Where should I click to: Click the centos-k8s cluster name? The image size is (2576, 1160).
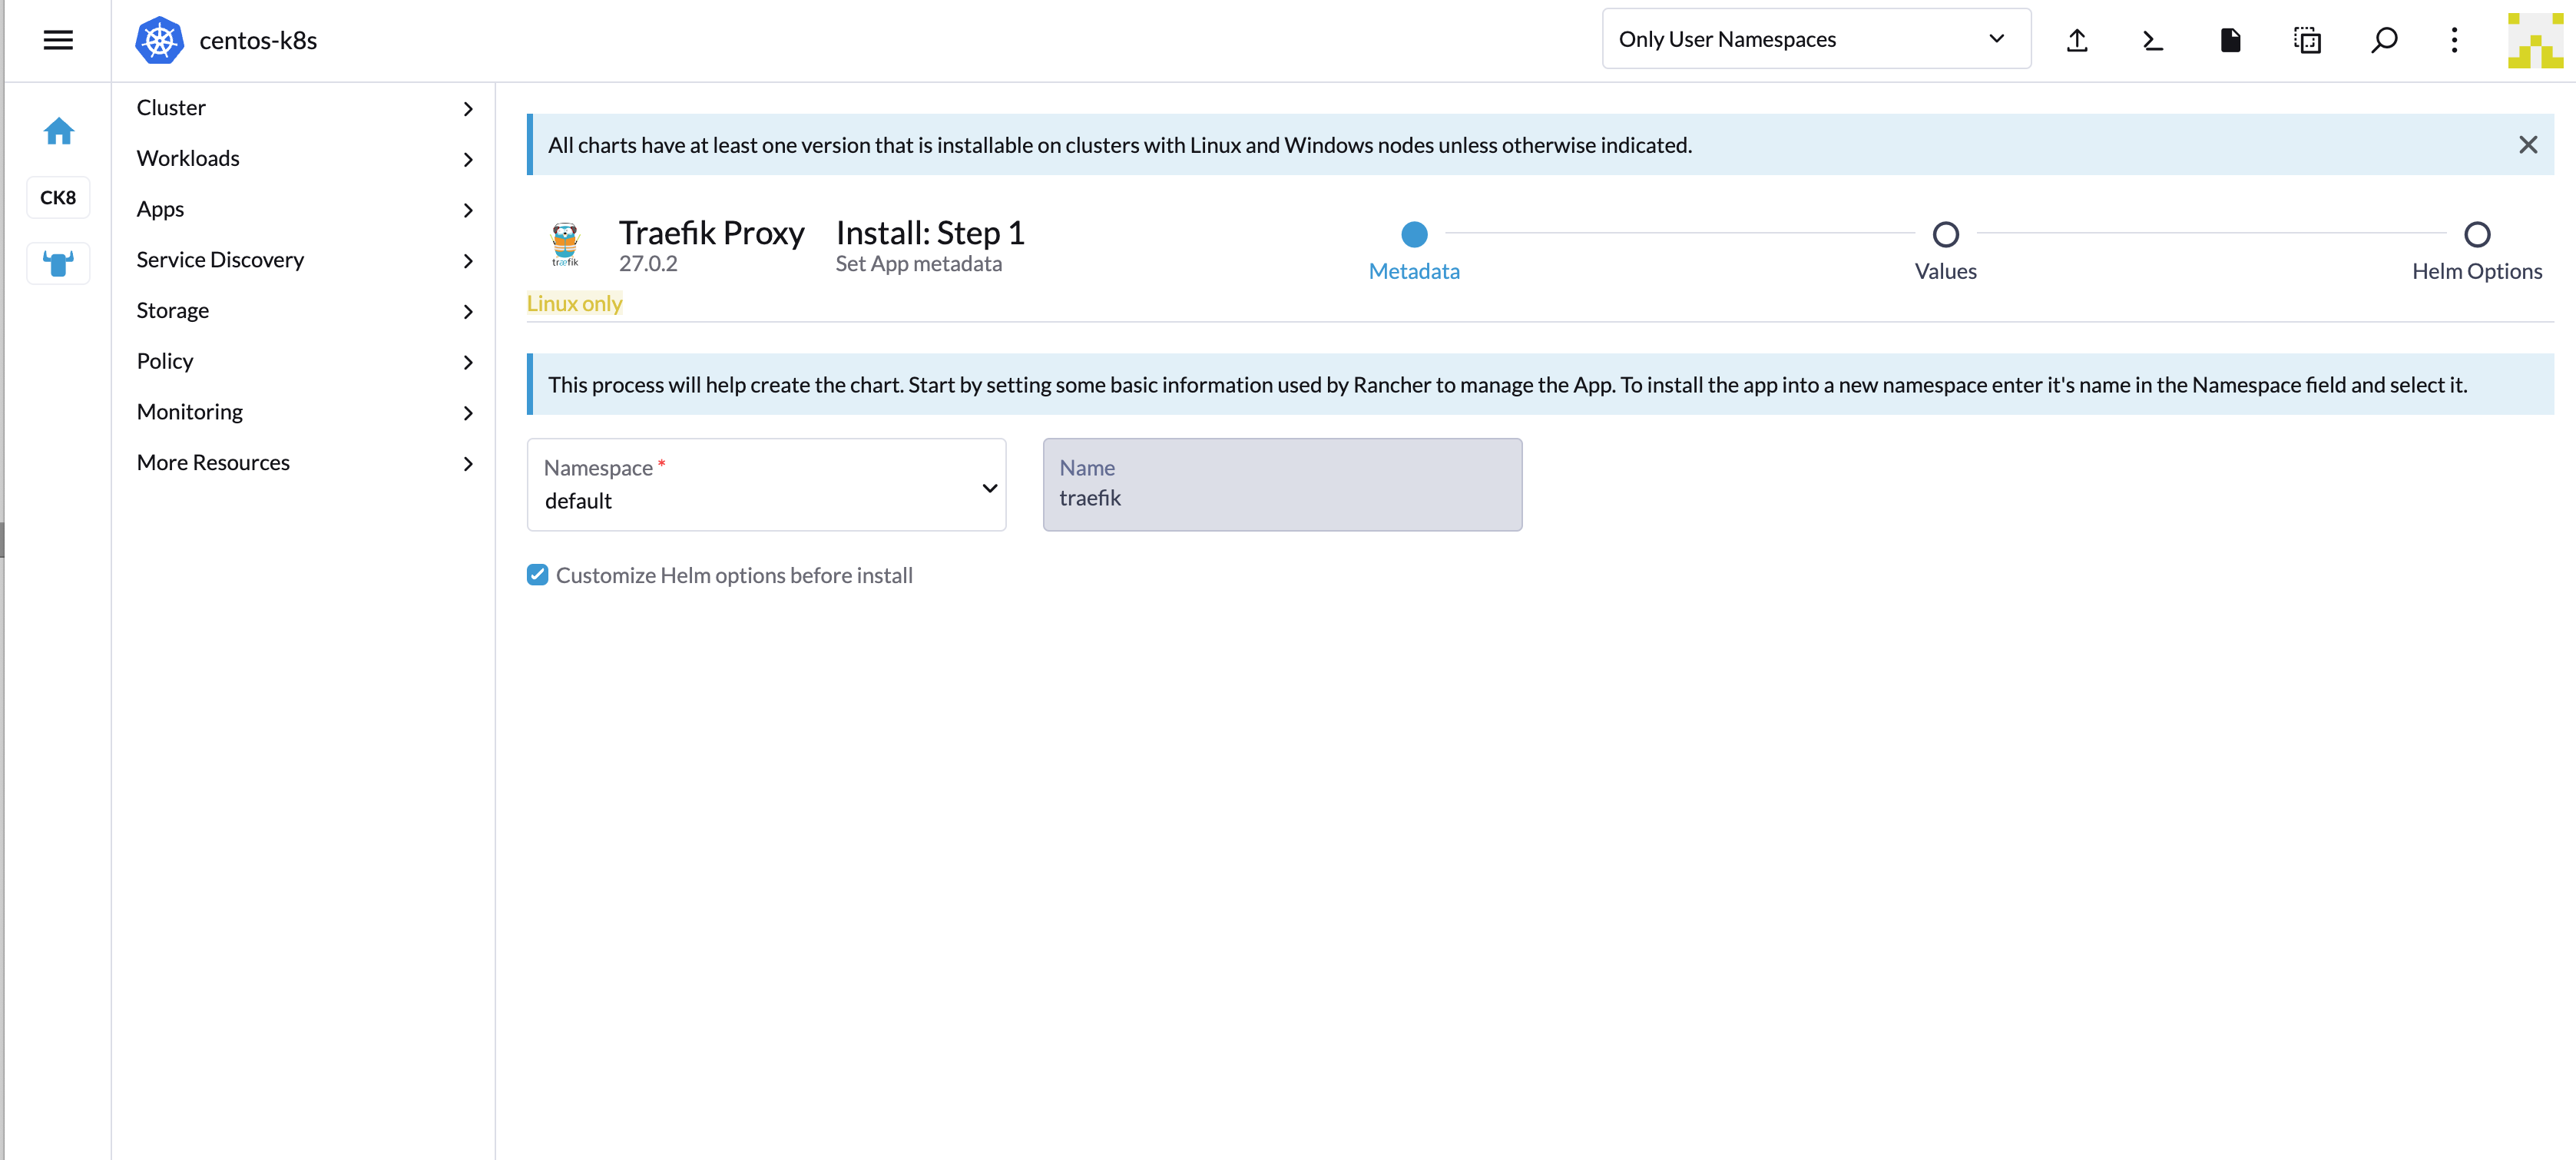258,40
